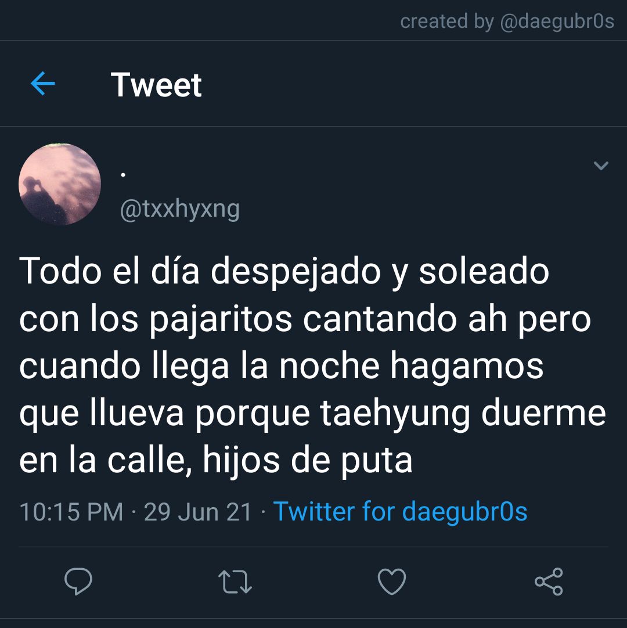627x628 pixels.
Task: Reply to the tweet via speech bubble
Action: point(78,581)
